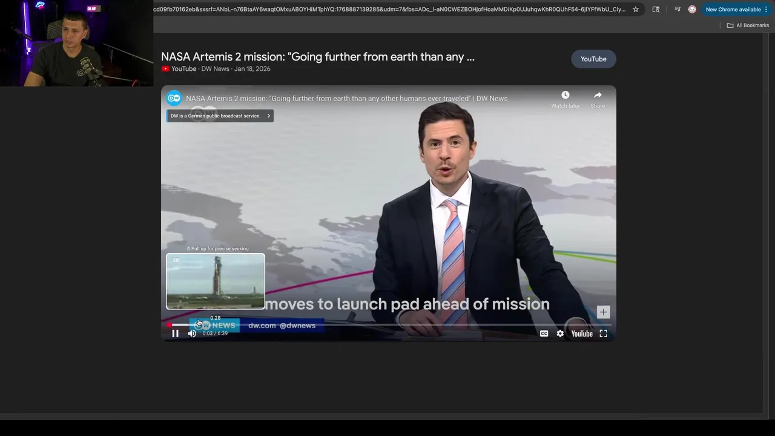Viewport: 775px width, 436px height.
Task: Click the rocket seek preview thumbnail
Action: pyautogui.click(x=216, y=282)
